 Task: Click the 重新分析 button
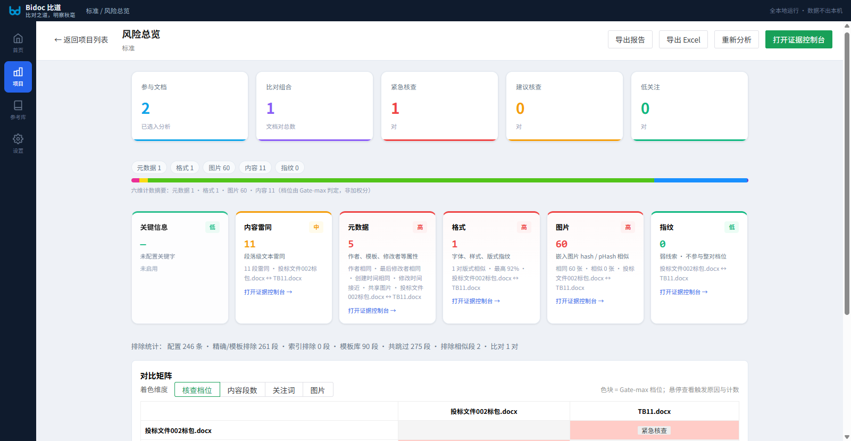(737, 39)
